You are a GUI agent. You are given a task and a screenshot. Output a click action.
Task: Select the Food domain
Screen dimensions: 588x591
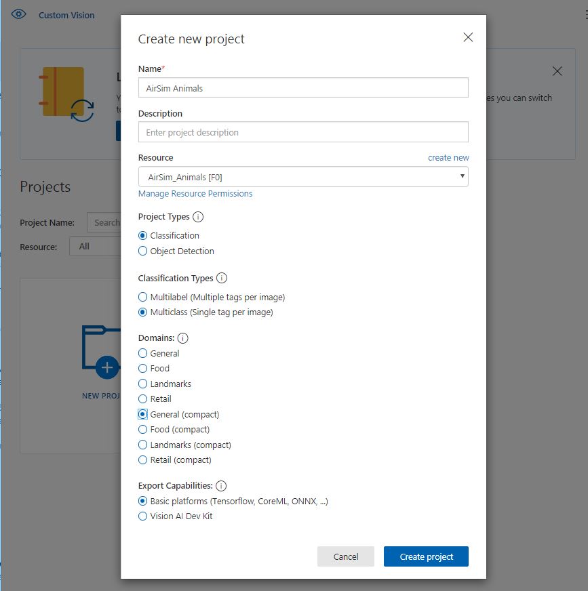tap(142, 368)
